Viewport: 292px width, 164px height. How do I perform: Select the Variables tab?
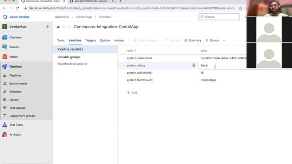coord(75,41)
